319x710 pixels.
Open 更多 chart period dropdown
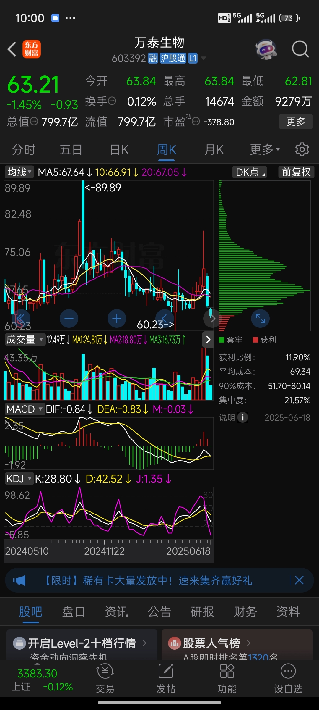coord(265,149)
